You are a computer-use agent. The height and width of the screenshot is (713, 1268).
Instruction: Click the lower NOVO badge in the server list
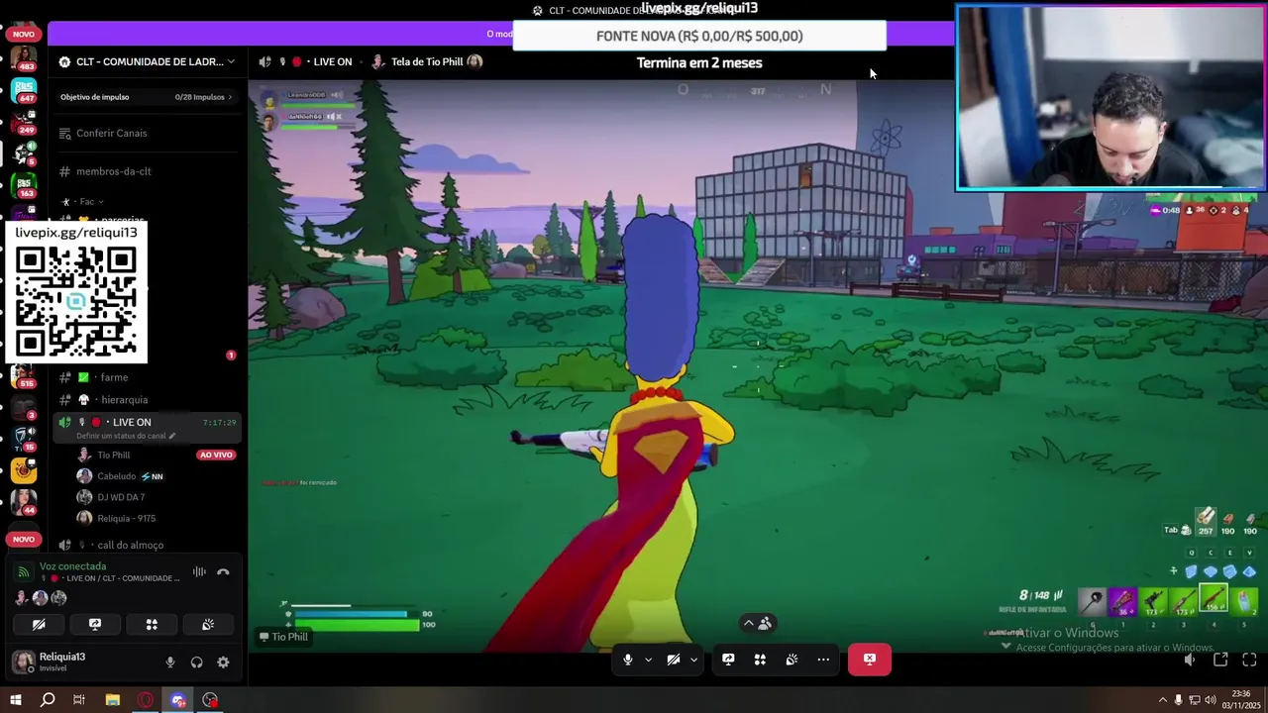pyautogui.click(x=24, y=540)
